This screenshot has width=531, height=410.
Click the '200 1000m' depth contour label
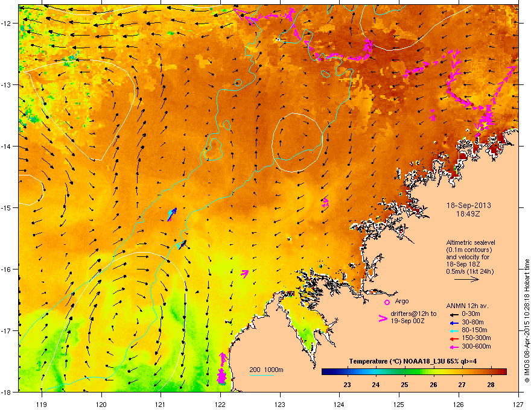point(266,370)
